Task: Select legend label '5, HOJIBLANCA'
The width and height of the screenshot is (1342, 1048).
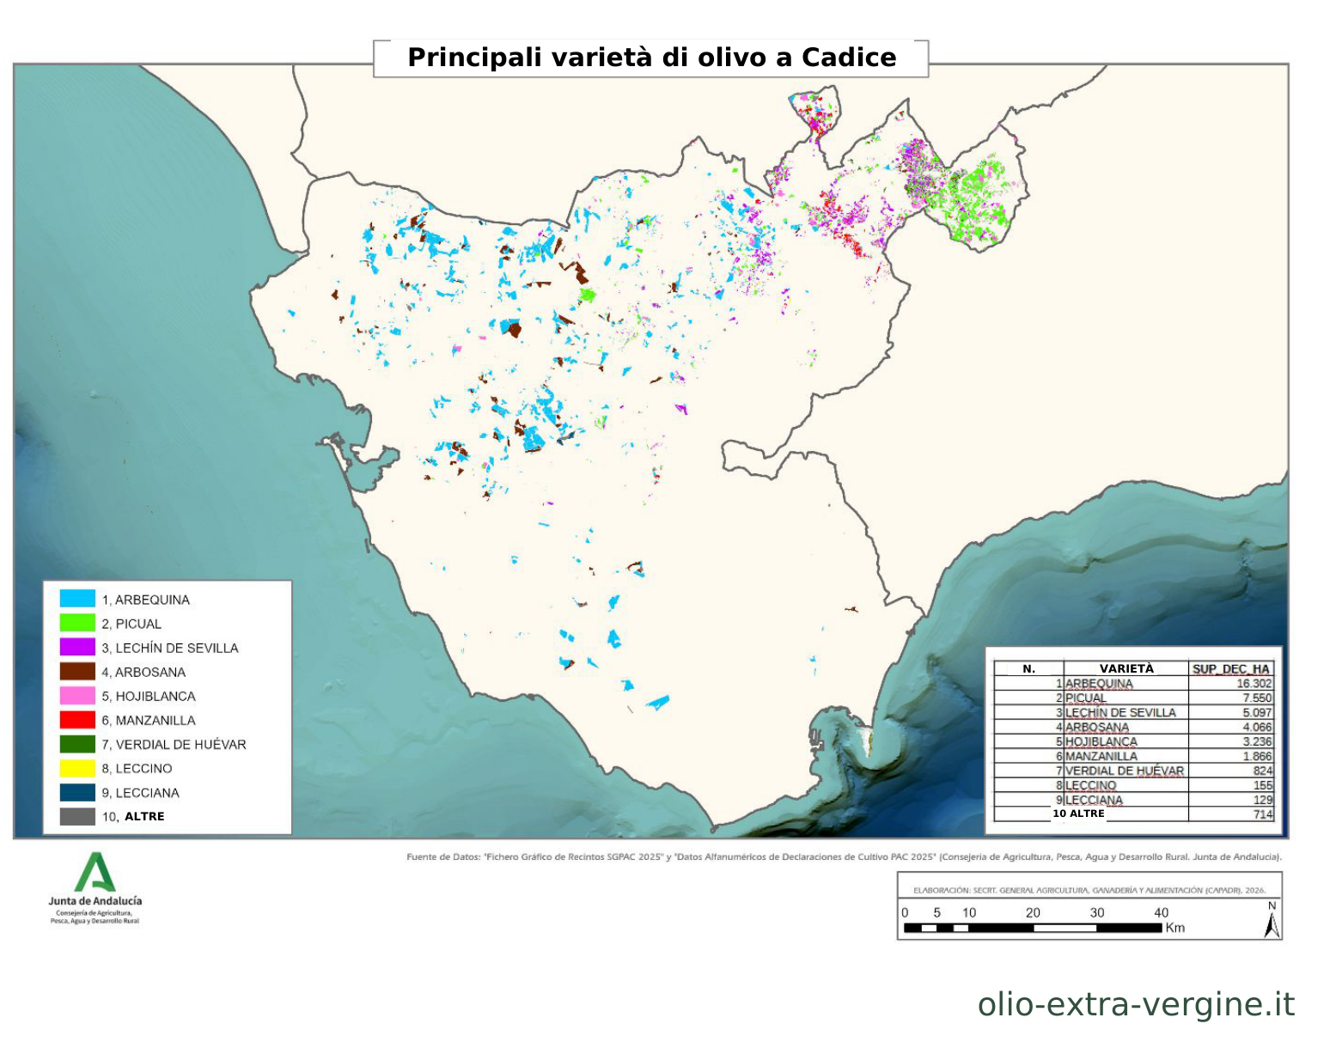Action: pyautogui.click(x=149, y=696)
